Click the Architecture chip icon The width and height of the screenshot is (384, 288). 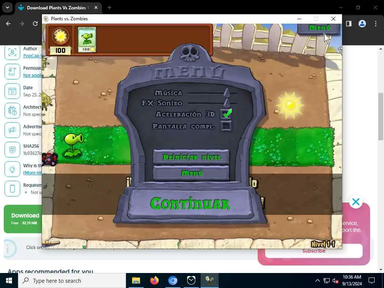[x=12, y=111]
